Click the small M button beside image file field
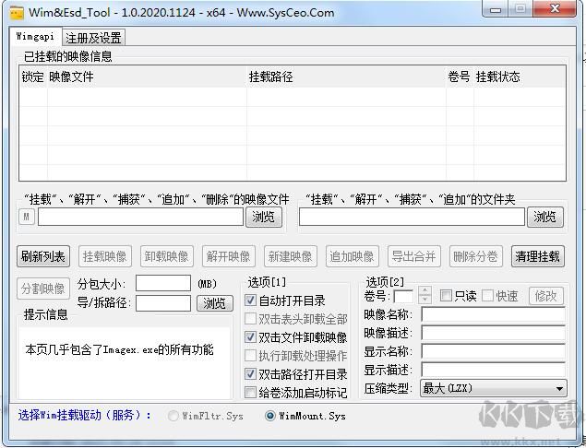586x448 pixels. coord(27,217)
